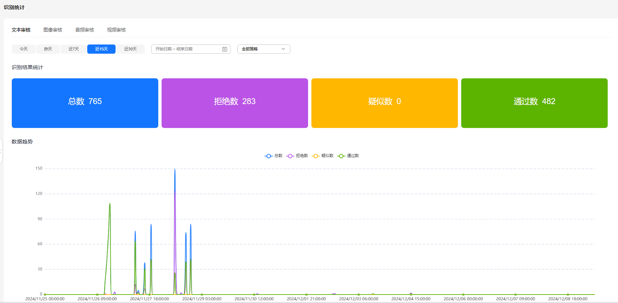Choose the 近7天 time range

tap(74, 49)
